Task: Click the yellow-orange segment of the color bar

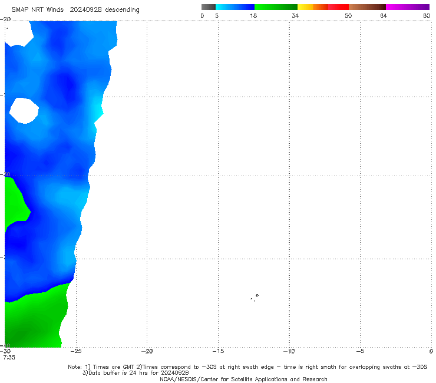Action: (x=312, y=7)
